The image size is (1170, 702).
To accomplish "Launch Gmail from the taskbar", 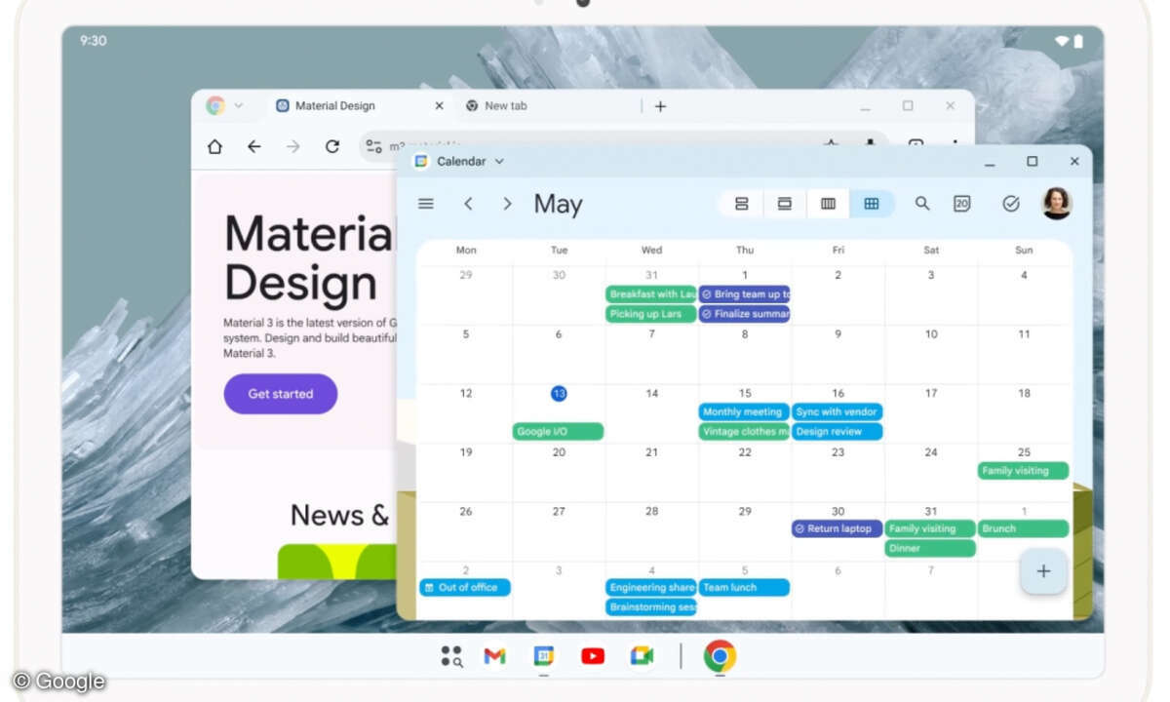I will coord(495,656).
